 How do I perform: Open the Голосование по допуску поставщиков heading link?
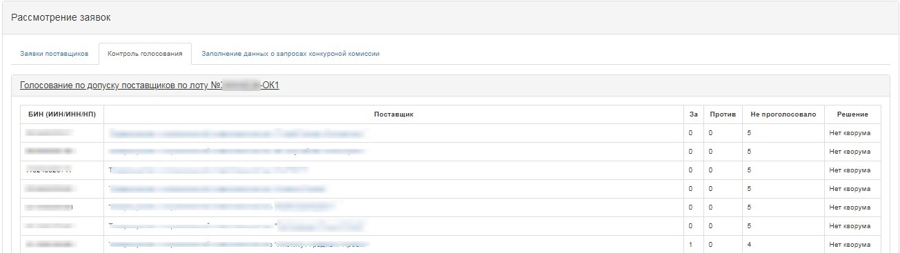point(149,85)
